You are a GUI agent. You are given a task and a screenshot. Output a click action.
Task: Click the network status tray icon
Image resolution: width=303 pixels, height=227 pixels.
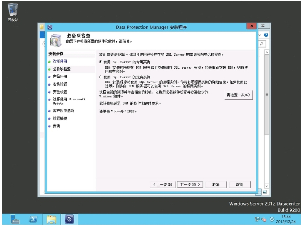[257, 219]
